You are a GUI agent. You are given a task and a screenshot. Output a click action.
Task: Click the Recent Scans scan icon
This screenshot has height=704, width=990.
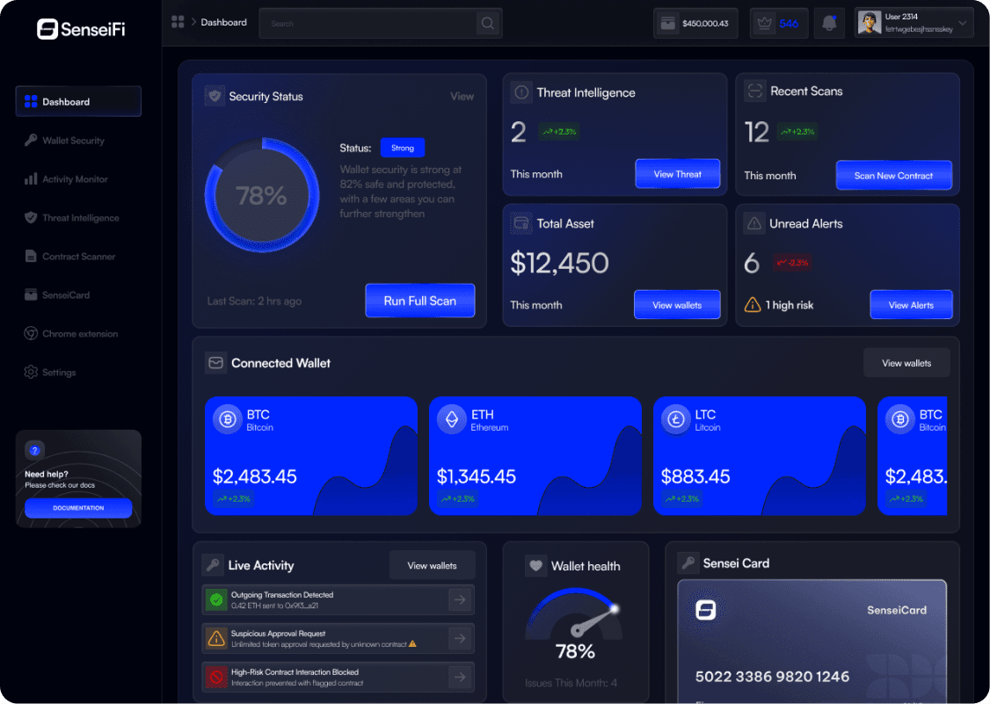click(x=754, y=91)
